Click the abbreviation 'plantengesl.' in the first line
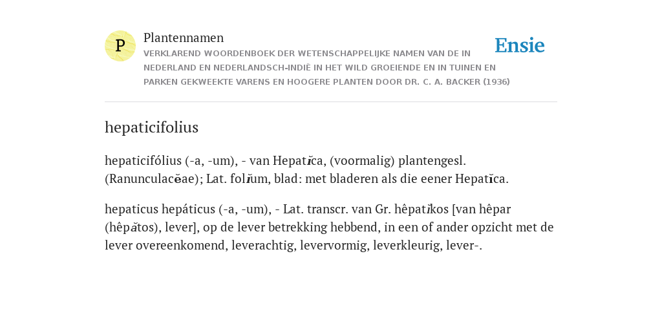 coord(432,161)
